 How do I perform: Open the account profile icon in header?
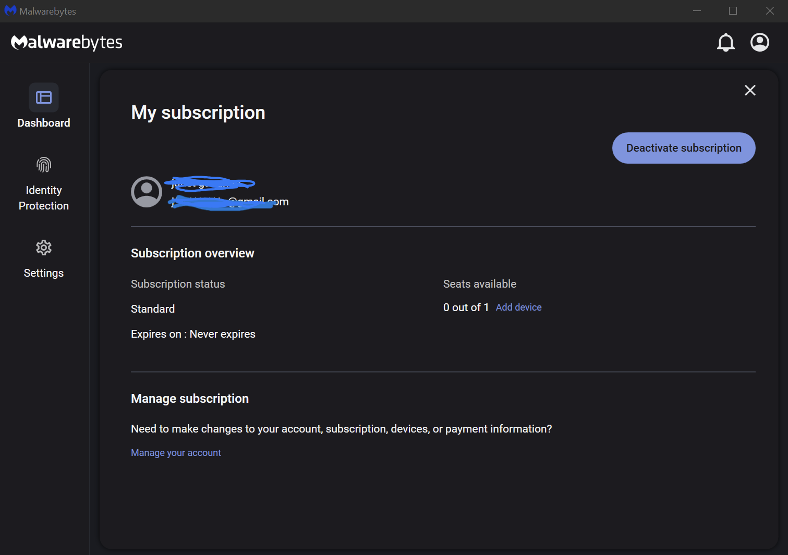[x=760, y=42]
